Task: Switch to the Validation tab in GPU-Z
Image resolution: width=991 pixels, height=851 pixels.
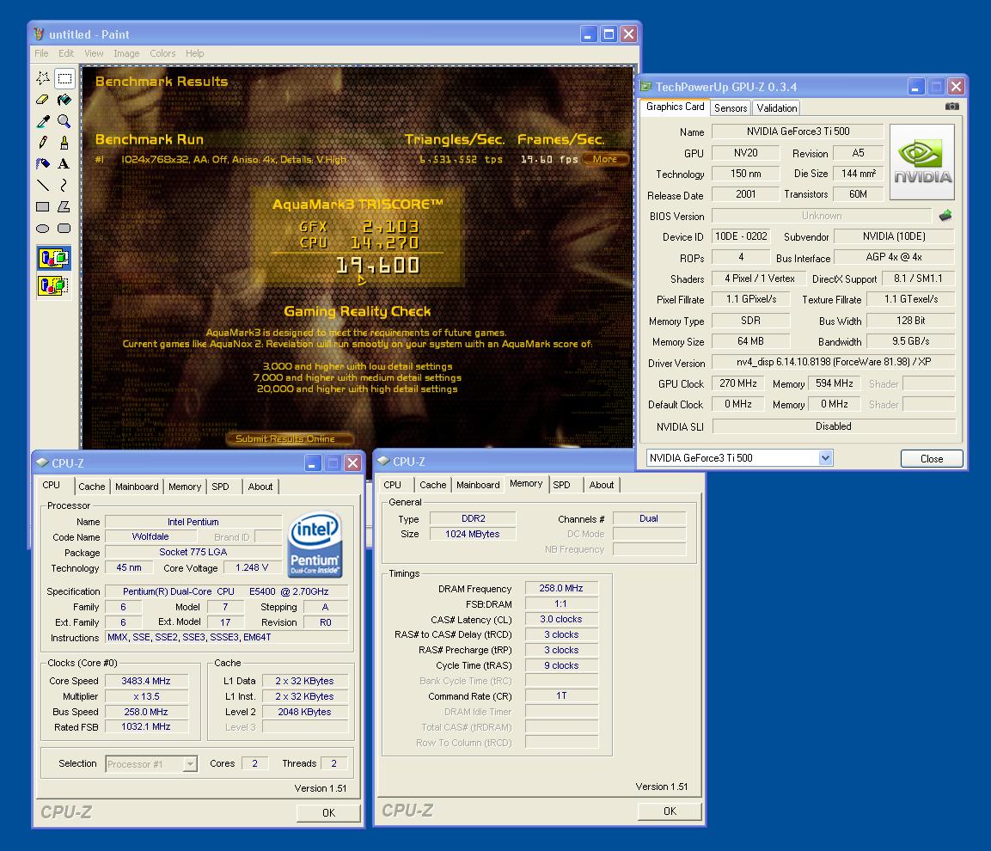Action: tap(777, 108)
